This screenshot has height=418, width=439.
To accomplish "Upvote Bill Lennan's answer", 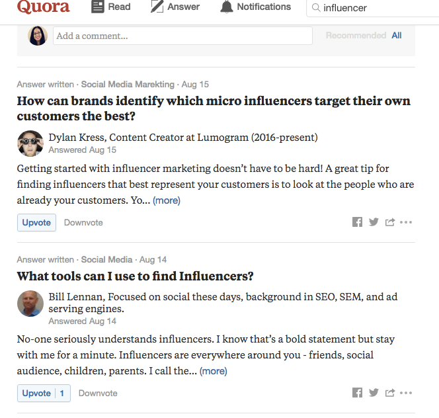I will (44, 393).
